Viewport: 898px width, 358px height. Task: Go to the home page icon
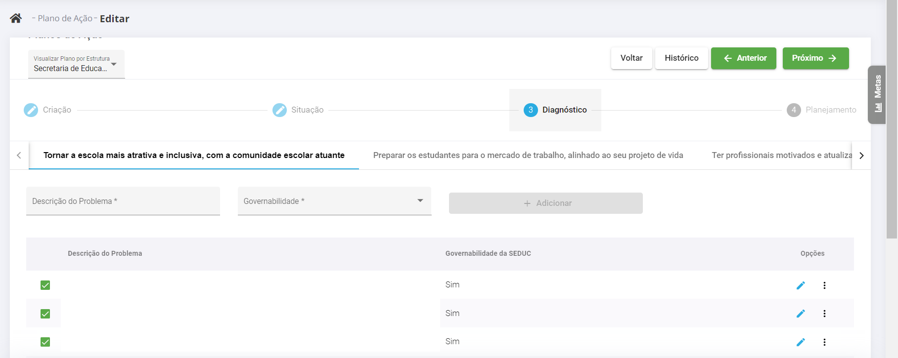tap(16, 18)
